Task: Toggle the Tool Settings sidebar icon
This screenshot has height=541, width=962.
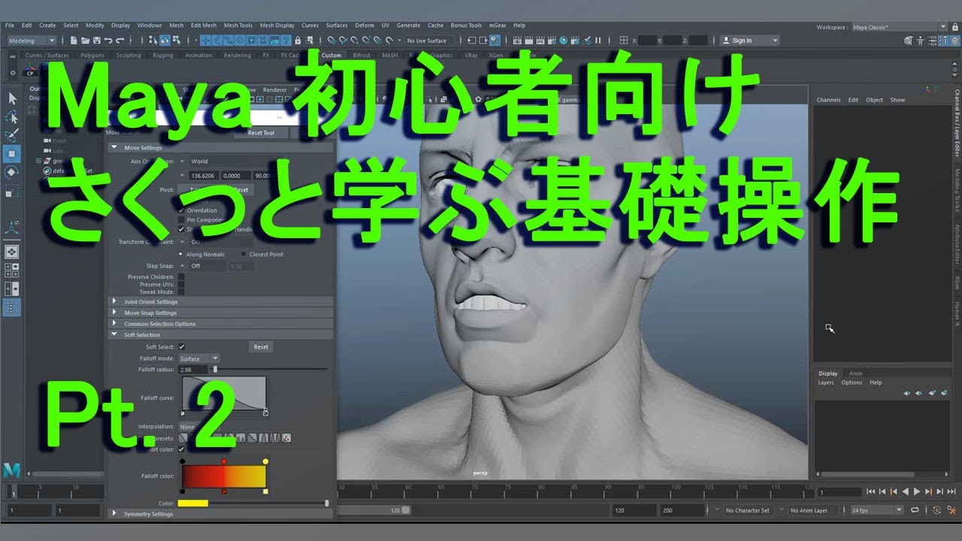Action: point(943,41)
